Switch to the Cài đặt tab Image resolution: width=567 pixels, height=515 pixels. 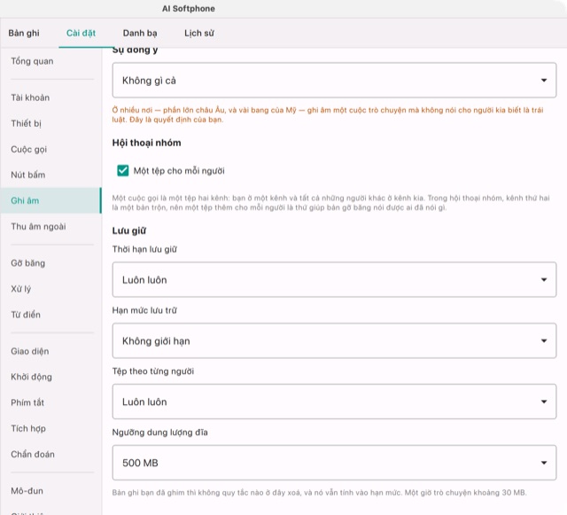pyautogui.click(x=81, y=34)
